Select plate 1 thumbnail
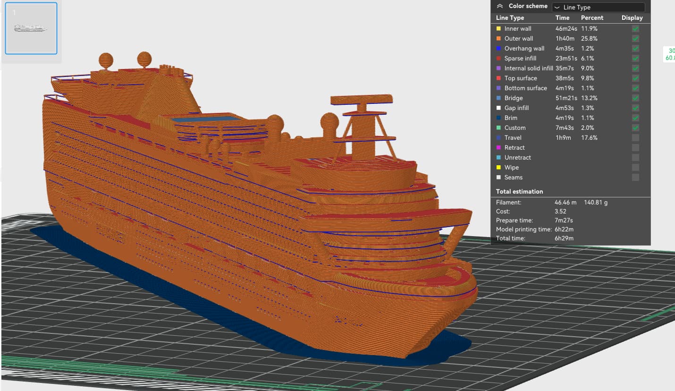 (x=31, y=28)
